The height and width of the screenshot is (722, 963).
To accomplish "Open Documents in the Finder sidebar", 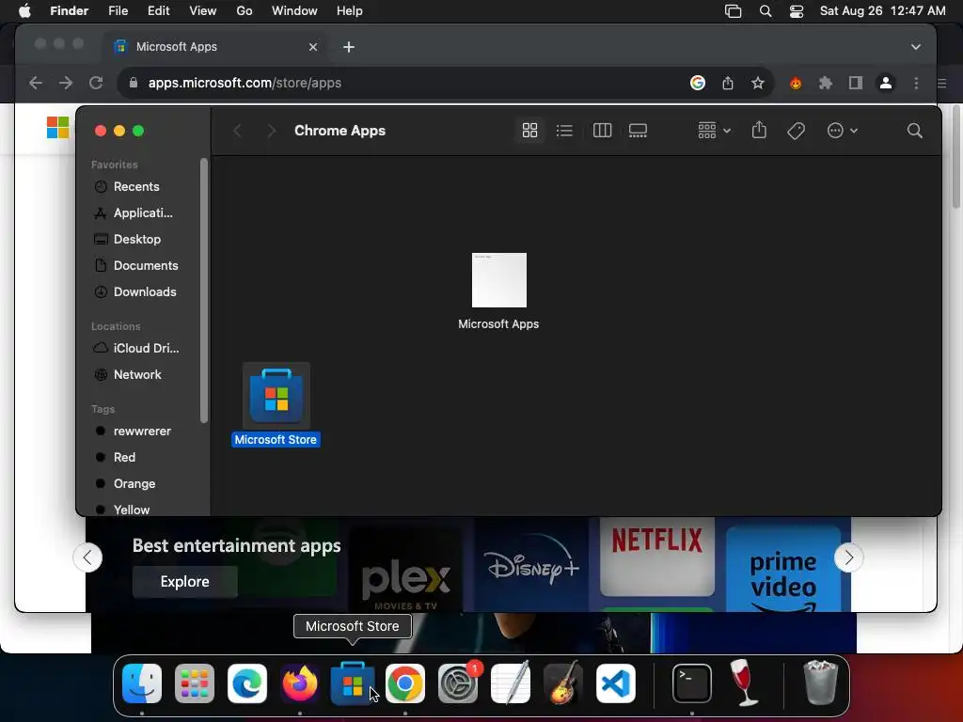I will click(x=145, y=266).
